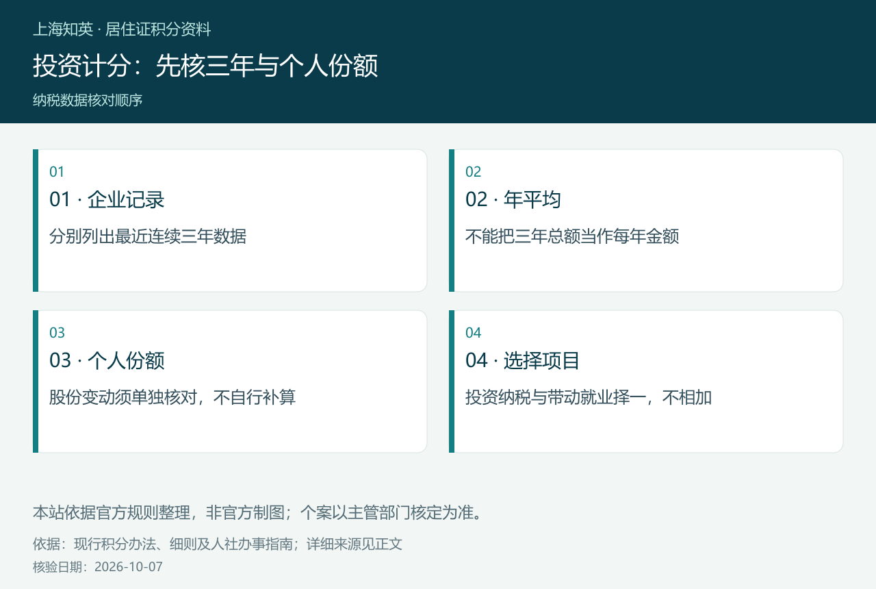Click the header text 上海知英 · 居住证积分资料
Image resolution: width=876 pixels, height=589 pixels.
click(x=122, y=29)
